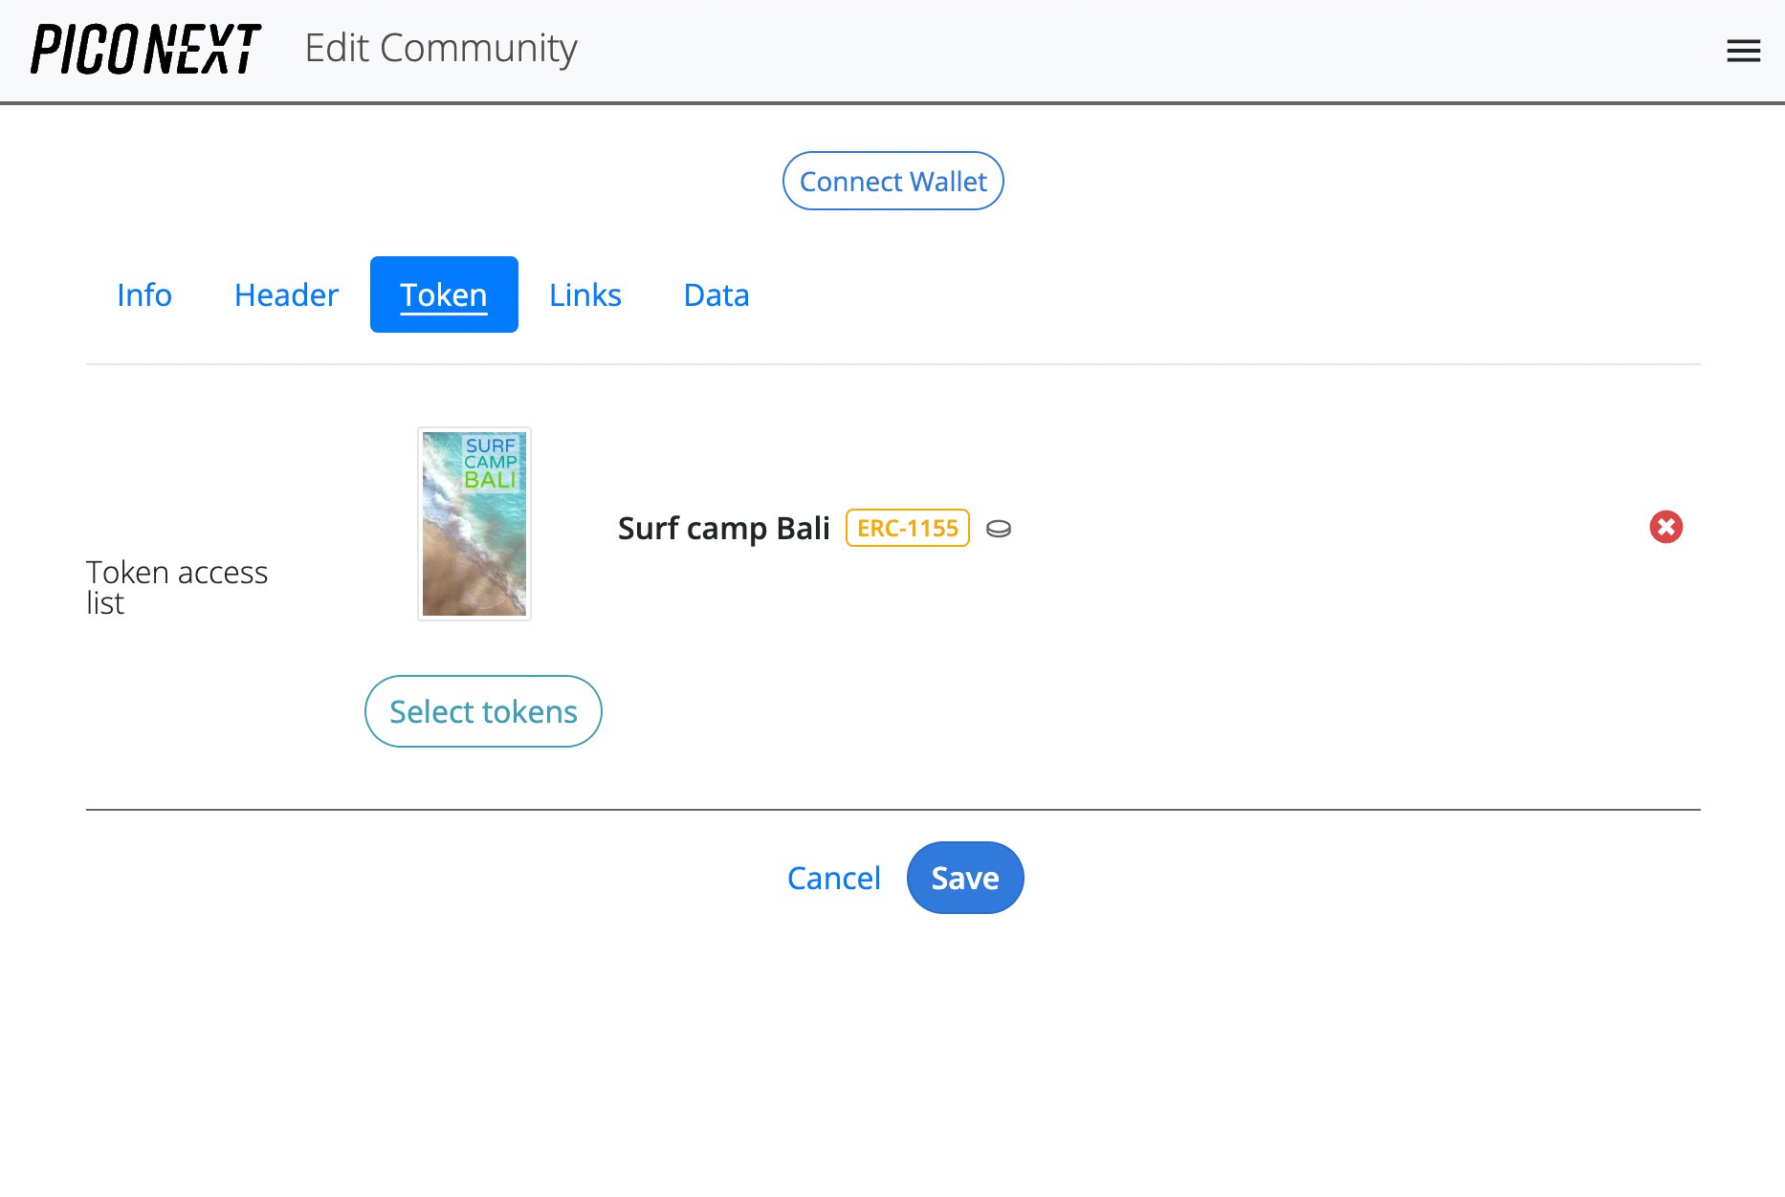The width and height of the screenshot is (1785, 1197).
Task: Click the Edit Community page title
Action: coord(441,48)
